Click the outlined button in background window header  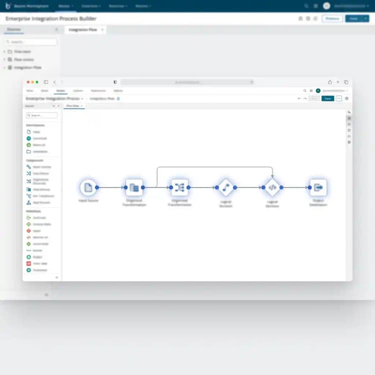pyautogui.click(x=332, y=18)
